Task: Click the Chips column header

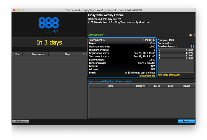Action: [67, 54]
